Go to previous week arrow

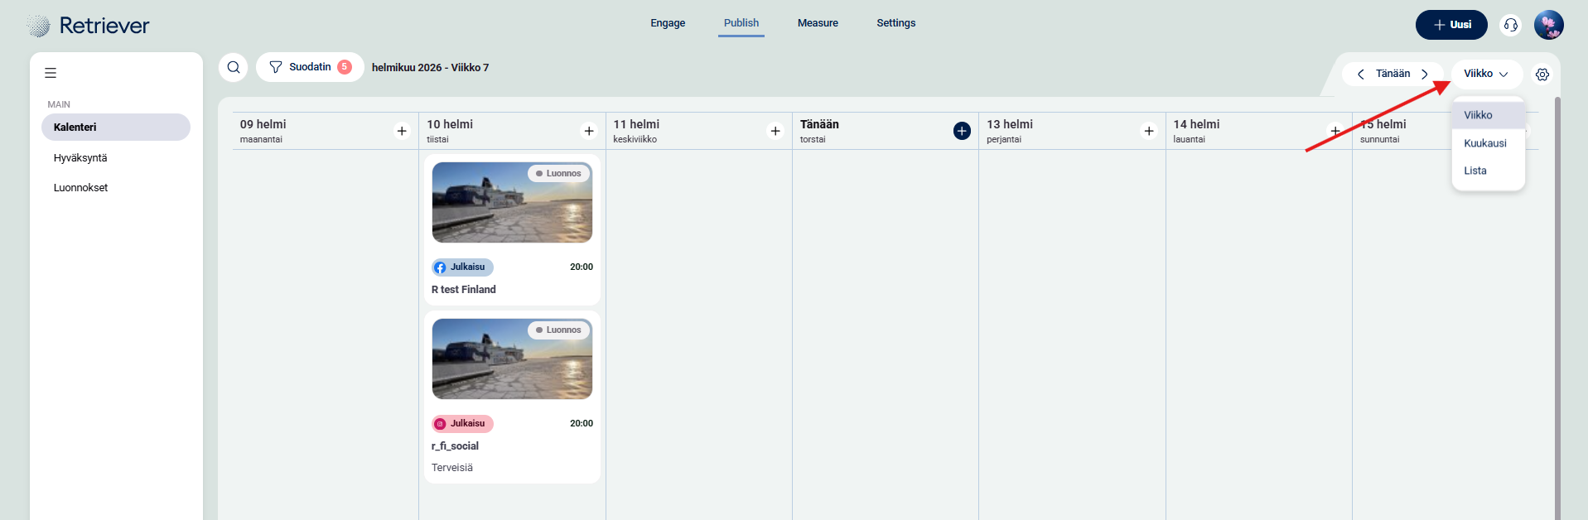(1360, 75)
